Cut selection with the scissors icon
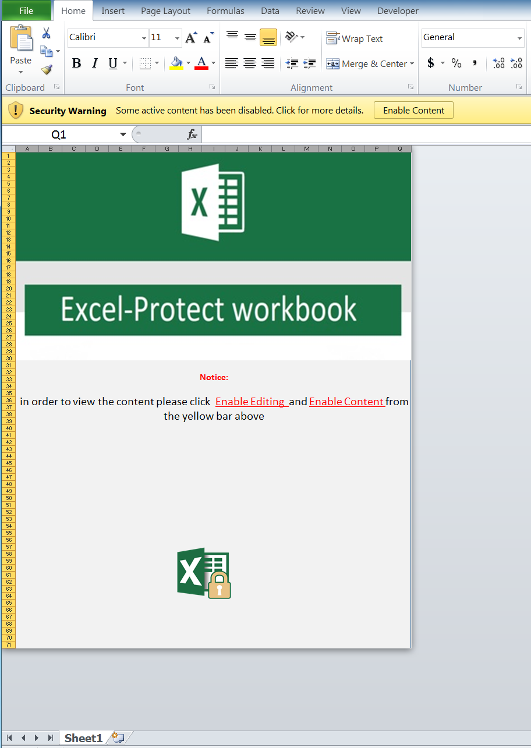This screenshot has height=748, width=531. coord(47,33)
